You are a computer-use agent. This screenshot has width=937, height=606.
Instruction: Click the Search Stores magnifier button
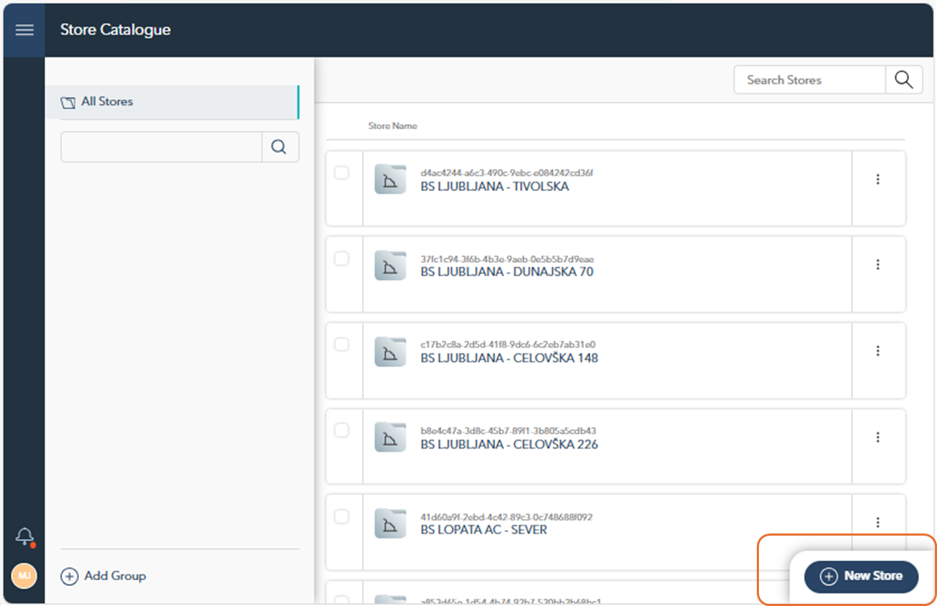904,80
